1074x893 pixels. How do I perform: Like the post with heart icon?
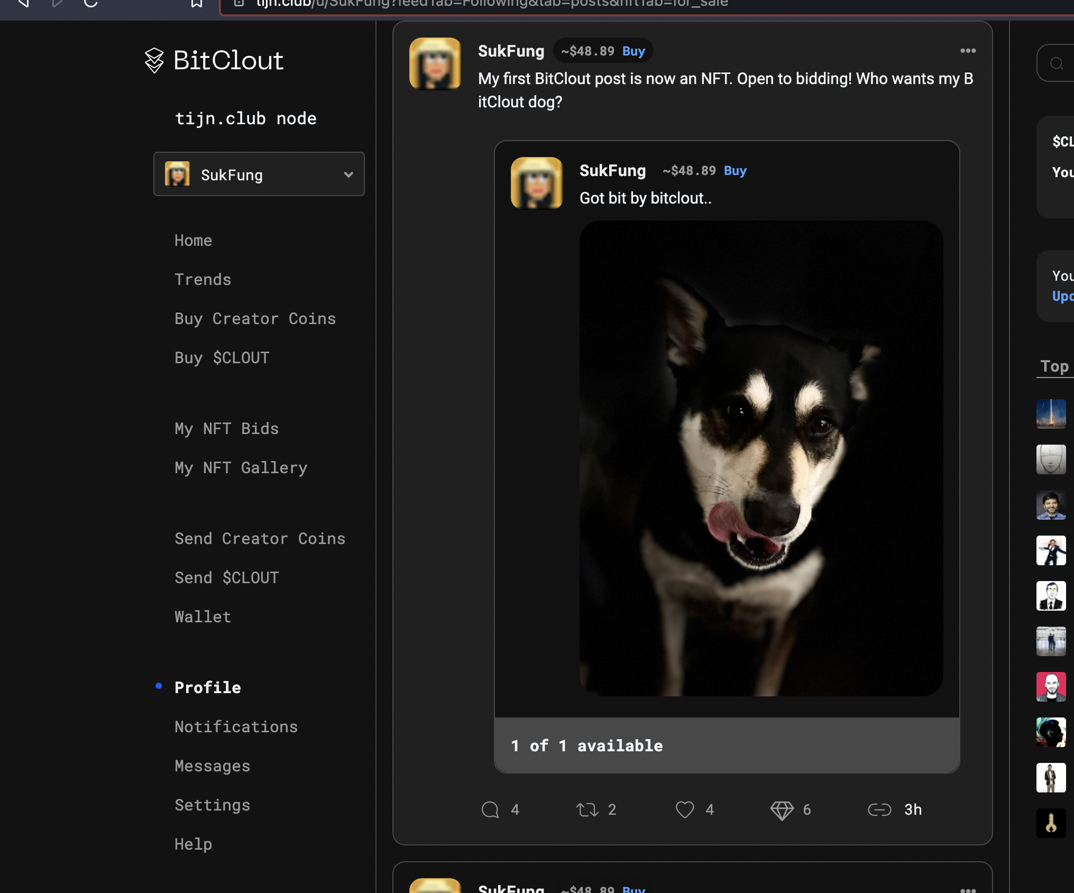click(x=685, y=809)
